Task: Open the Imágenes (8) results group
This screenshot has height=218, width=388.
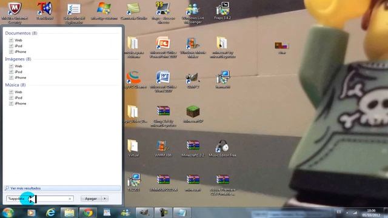Action: [x=18, y=59]
